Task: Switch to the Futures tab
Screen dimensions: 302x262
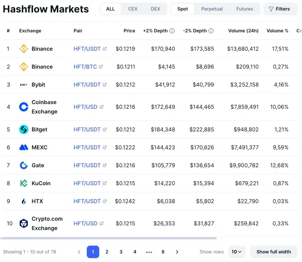Action: pyautogui.click(x=245, y=9)
